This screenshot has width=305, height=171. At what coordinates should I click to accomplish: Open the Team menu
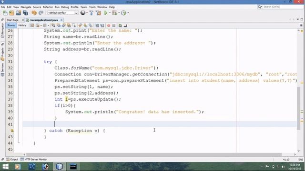84,7
